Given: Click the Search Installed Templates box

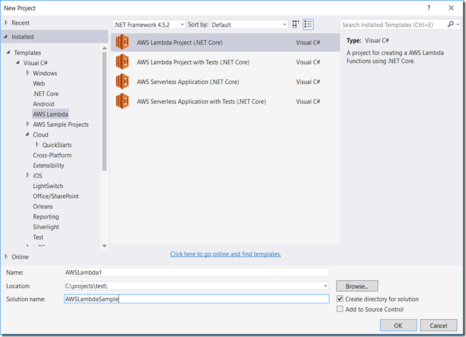Looking at the screenshot, I should tap(393, 25).
